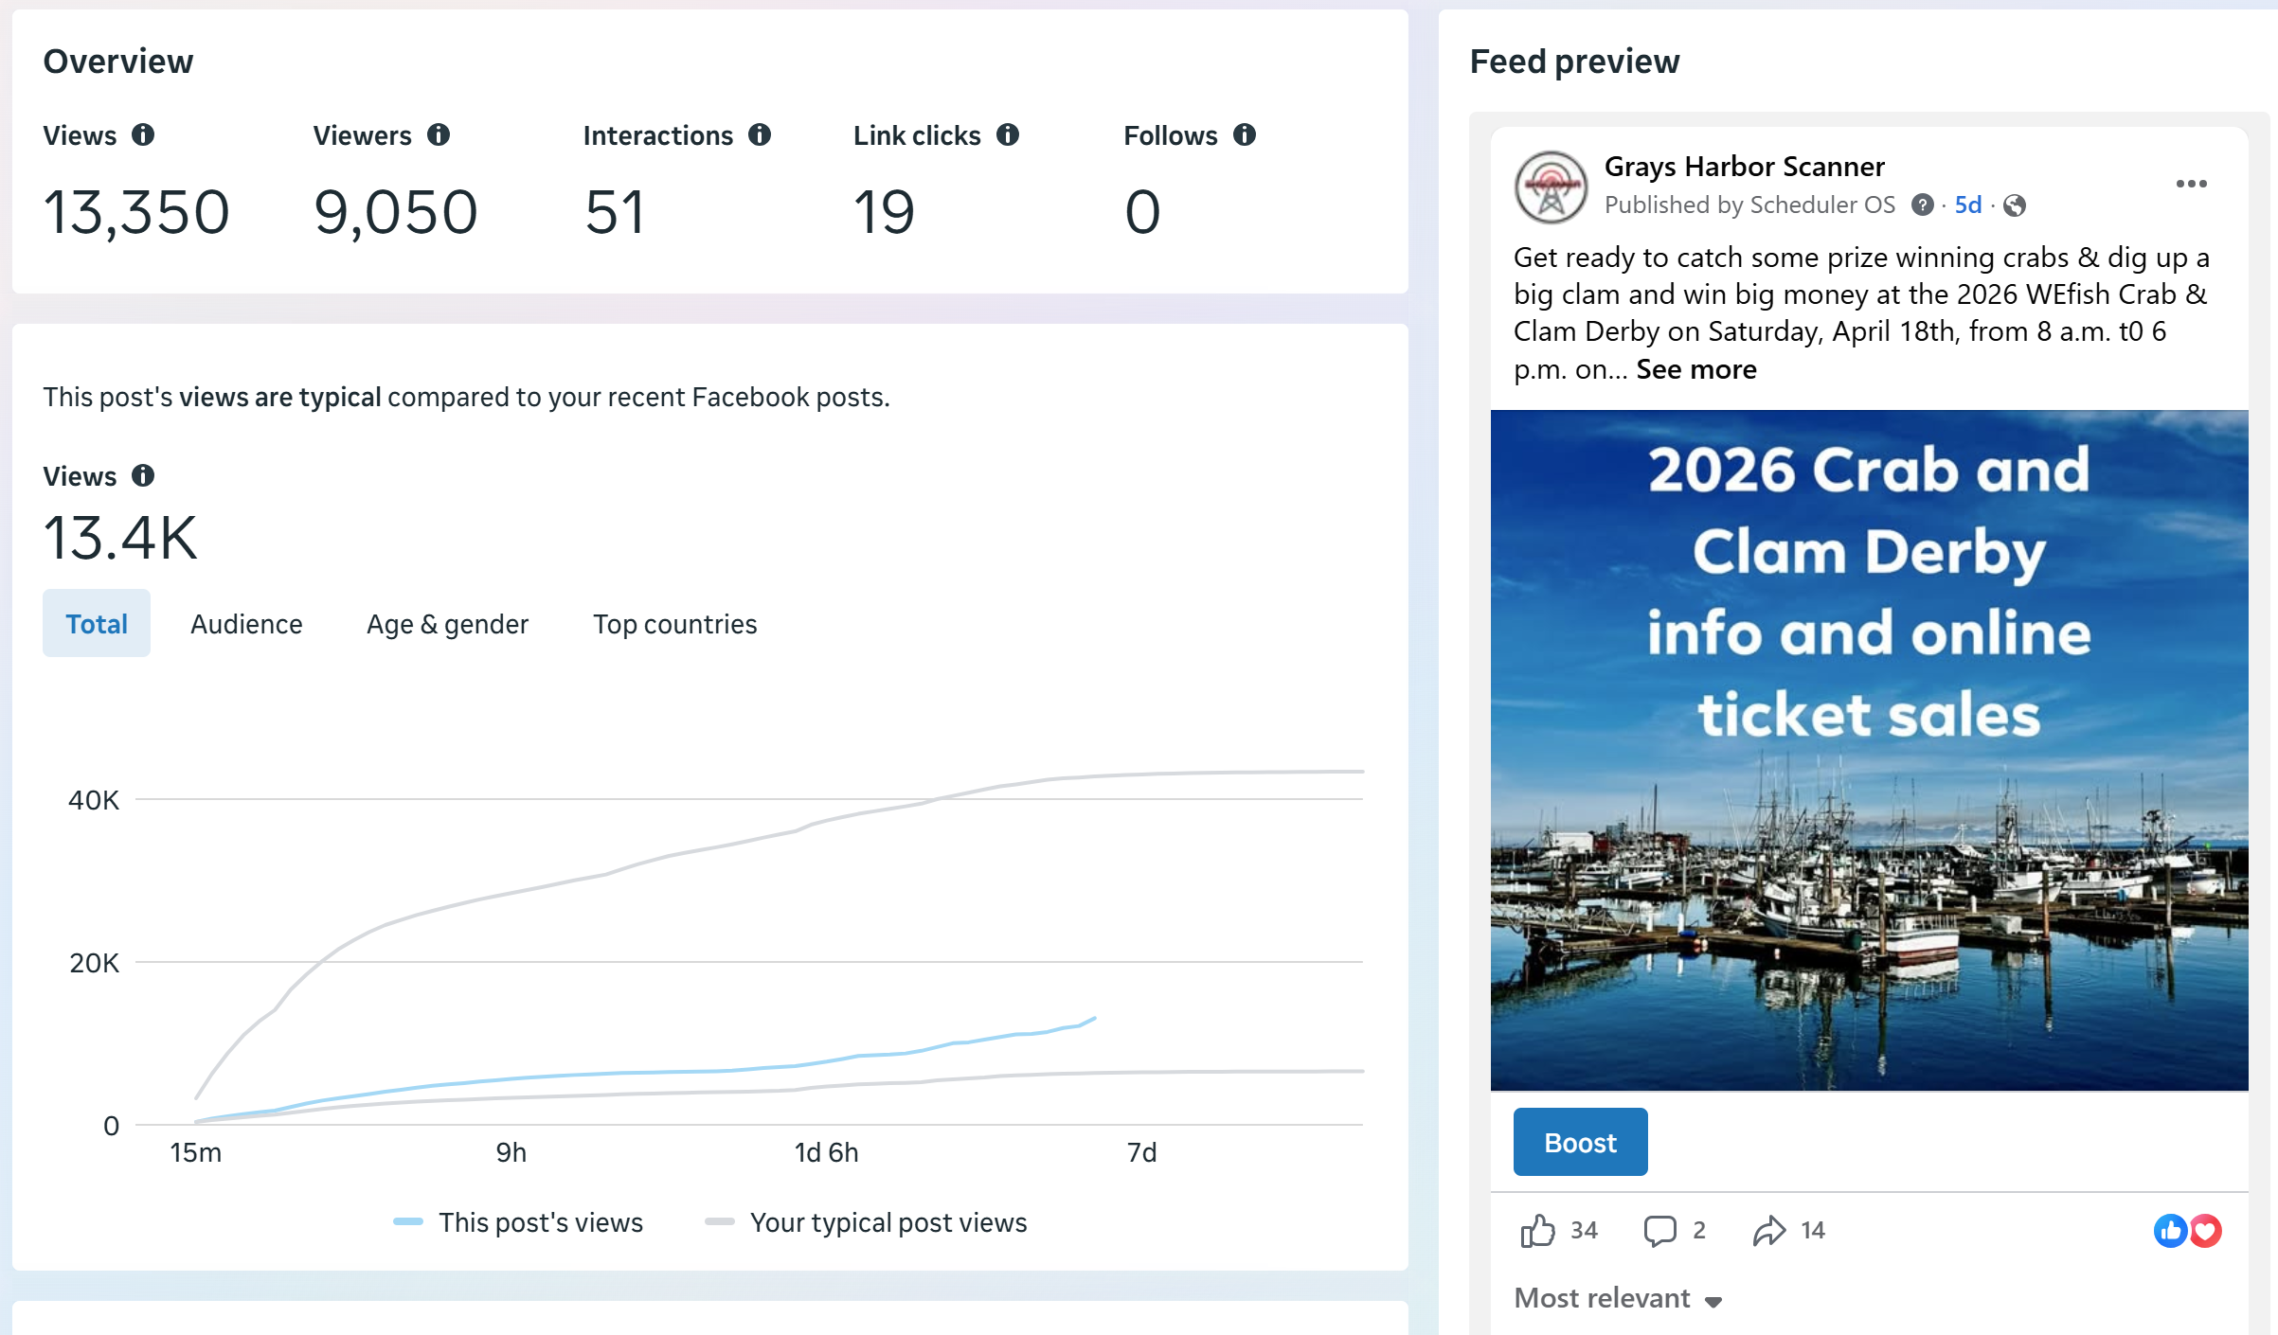The height and width of the screenshot is (1335, 2278).
Task: Click the Views info icon in Overview
Action: tap(143, 135)
